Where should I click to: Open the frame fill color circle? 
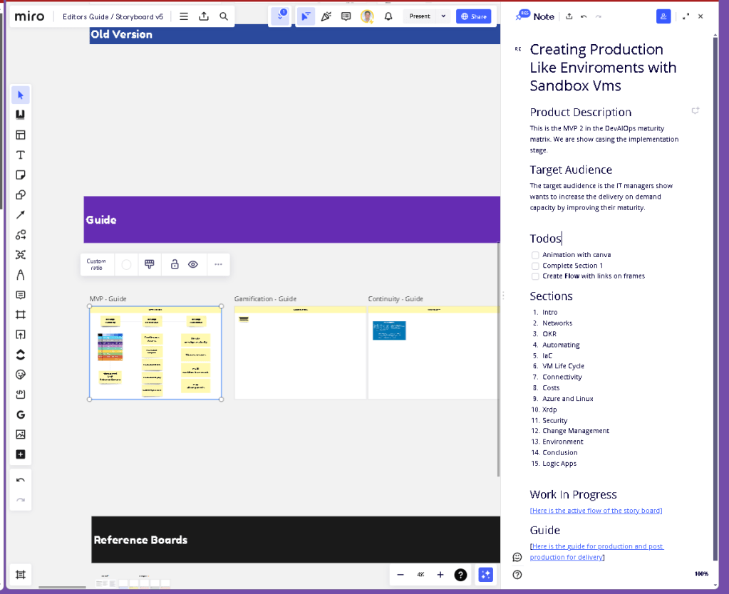pos(126,264)
